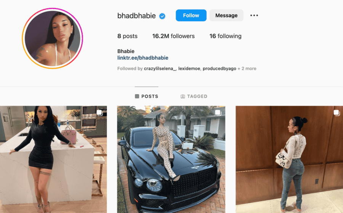Click the Message button
The image size is (343, 213).
(226, 15)
